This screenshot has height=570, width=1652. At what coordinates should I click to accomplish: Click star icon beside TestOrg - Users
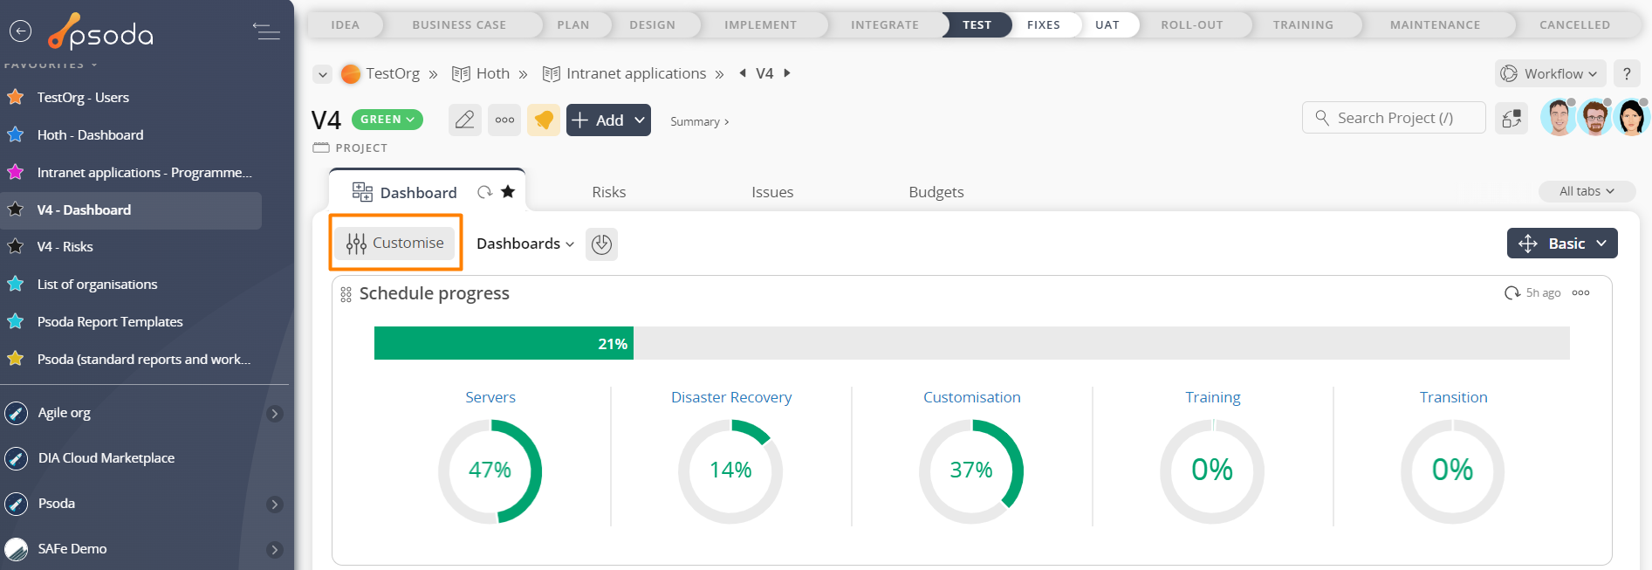point(16,97)
